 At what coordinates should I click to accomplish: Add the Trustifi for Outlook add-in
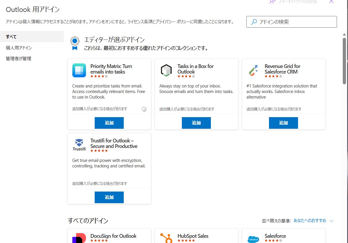click(x=109, y=197)
